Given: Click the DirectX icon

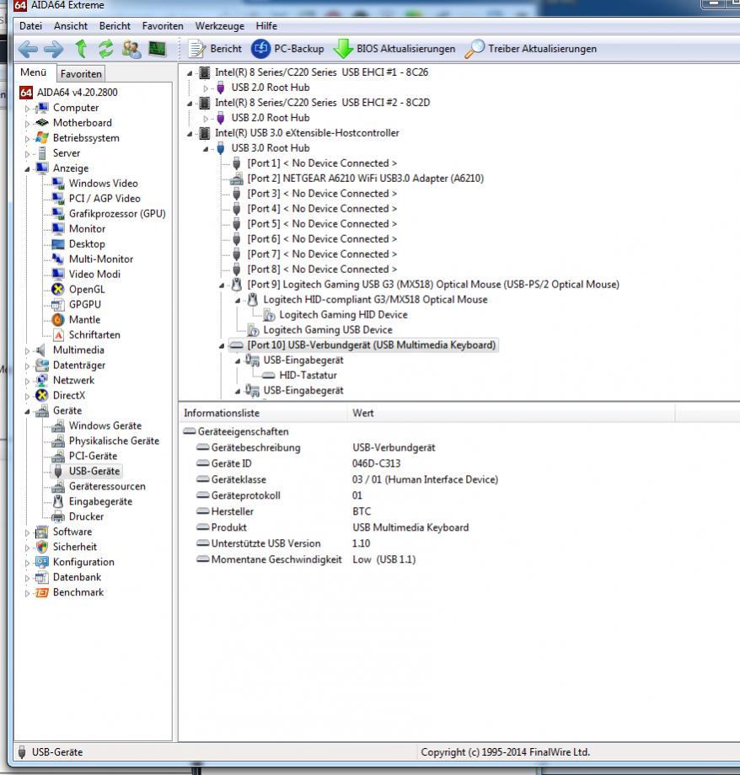Looking at the screenshot, I should (42, 395).
